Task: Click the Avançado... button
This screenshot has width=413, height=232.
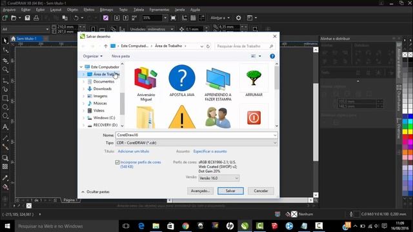Action: point(200,191)
